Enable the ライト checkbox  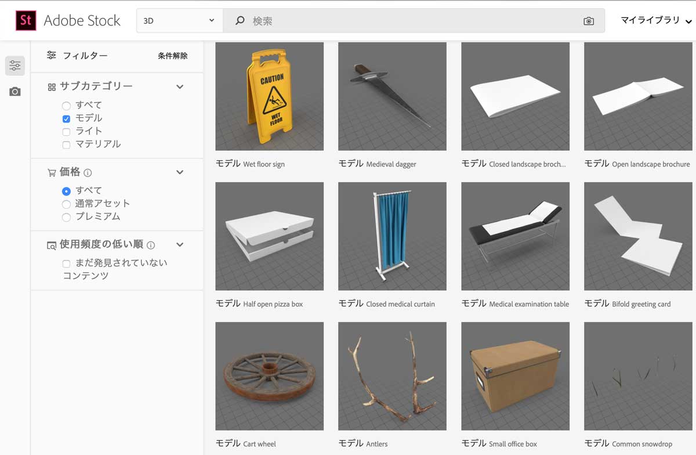pyautogui.click(x=66, y=132)
